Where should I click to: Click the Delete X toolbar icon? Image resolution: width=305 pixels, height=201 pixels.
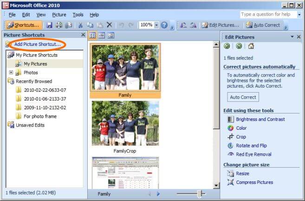pos(110,25)
